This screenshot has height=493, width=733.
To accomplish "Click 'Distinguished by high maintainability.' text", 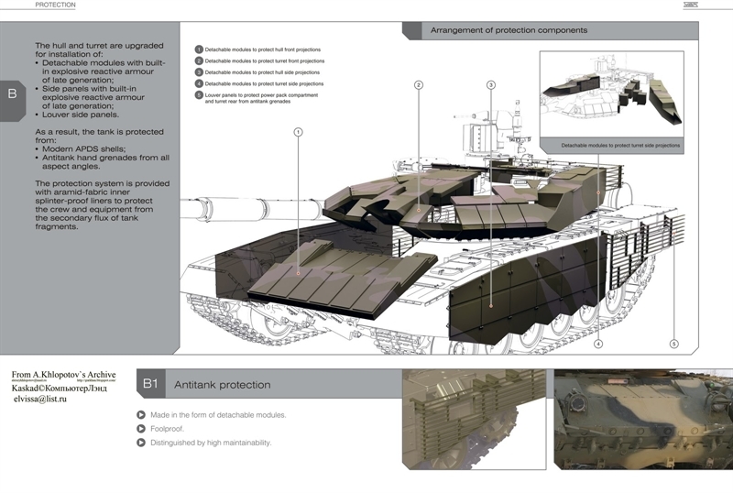I will pyautogui.click(x=211, y=443).
